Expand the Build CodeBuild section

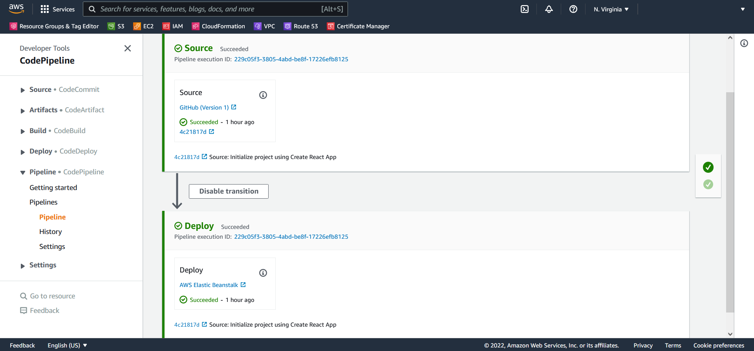23,132
